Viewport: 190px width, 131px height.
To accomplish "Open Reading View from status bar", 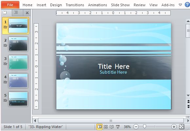I will point(111,127).
